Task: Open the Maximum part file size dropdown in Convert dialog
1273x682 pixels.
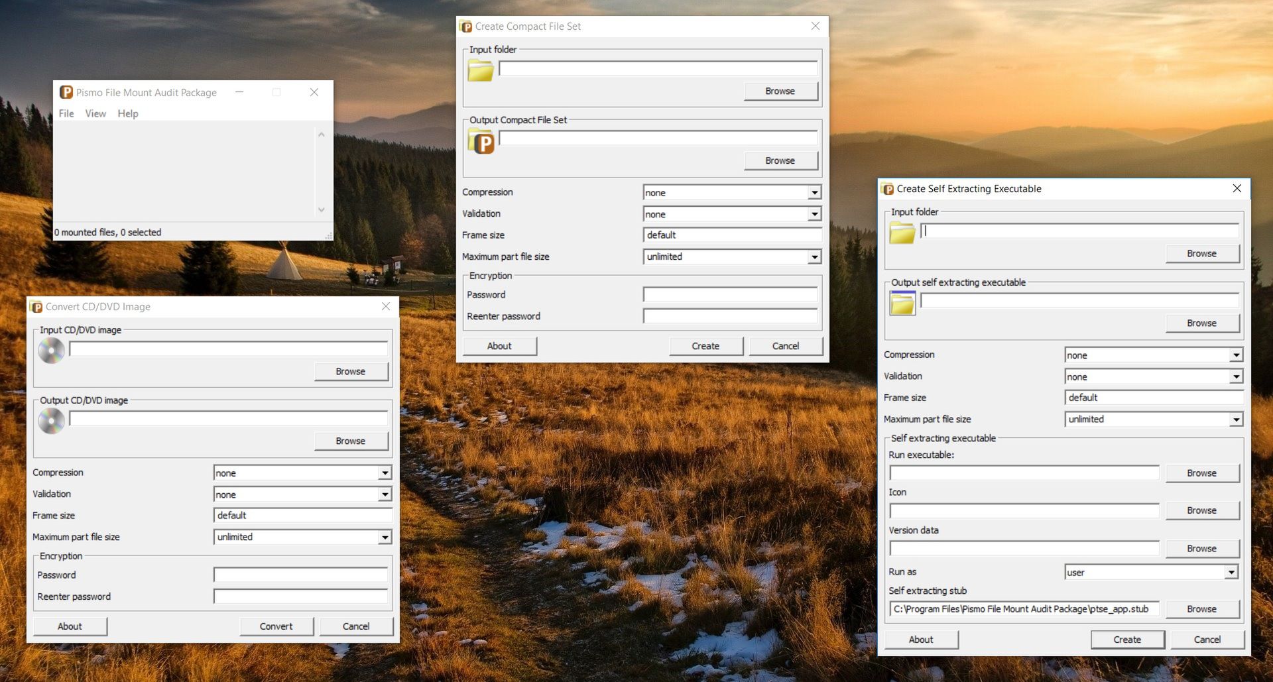Action: click(x=384, y=537)
